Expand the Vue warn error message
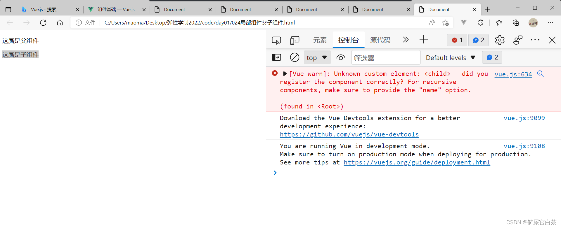Screen dimensions: 561x228 click(285, 74)
